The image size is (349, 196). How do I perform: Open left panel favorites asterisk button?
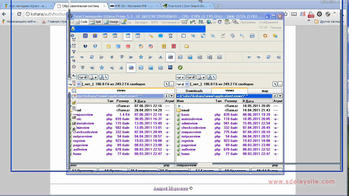pos(166,96)
